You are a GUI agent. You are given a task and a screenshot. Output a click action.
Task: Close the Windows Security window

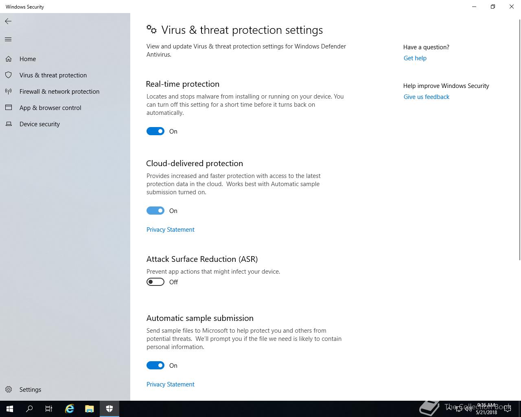512,7
